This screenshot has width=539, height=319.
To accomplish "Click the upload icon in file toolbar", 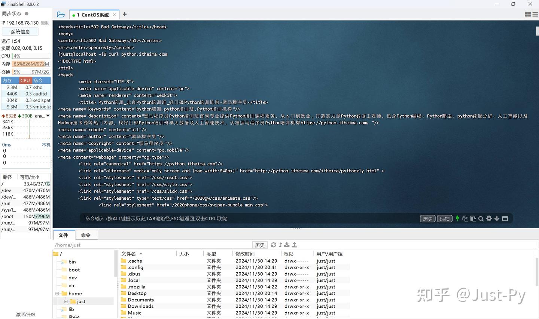I will (x=295, y=245).
